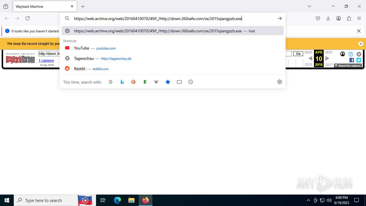The height and width of the screenshot is (206, 366).
Task: Search this time with Bing
Action: (122, 82)
